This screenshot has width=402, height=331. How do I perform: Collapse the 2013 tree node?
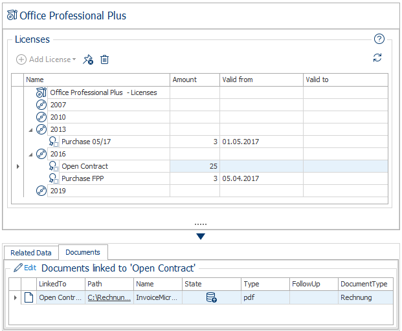click(31, 130)
